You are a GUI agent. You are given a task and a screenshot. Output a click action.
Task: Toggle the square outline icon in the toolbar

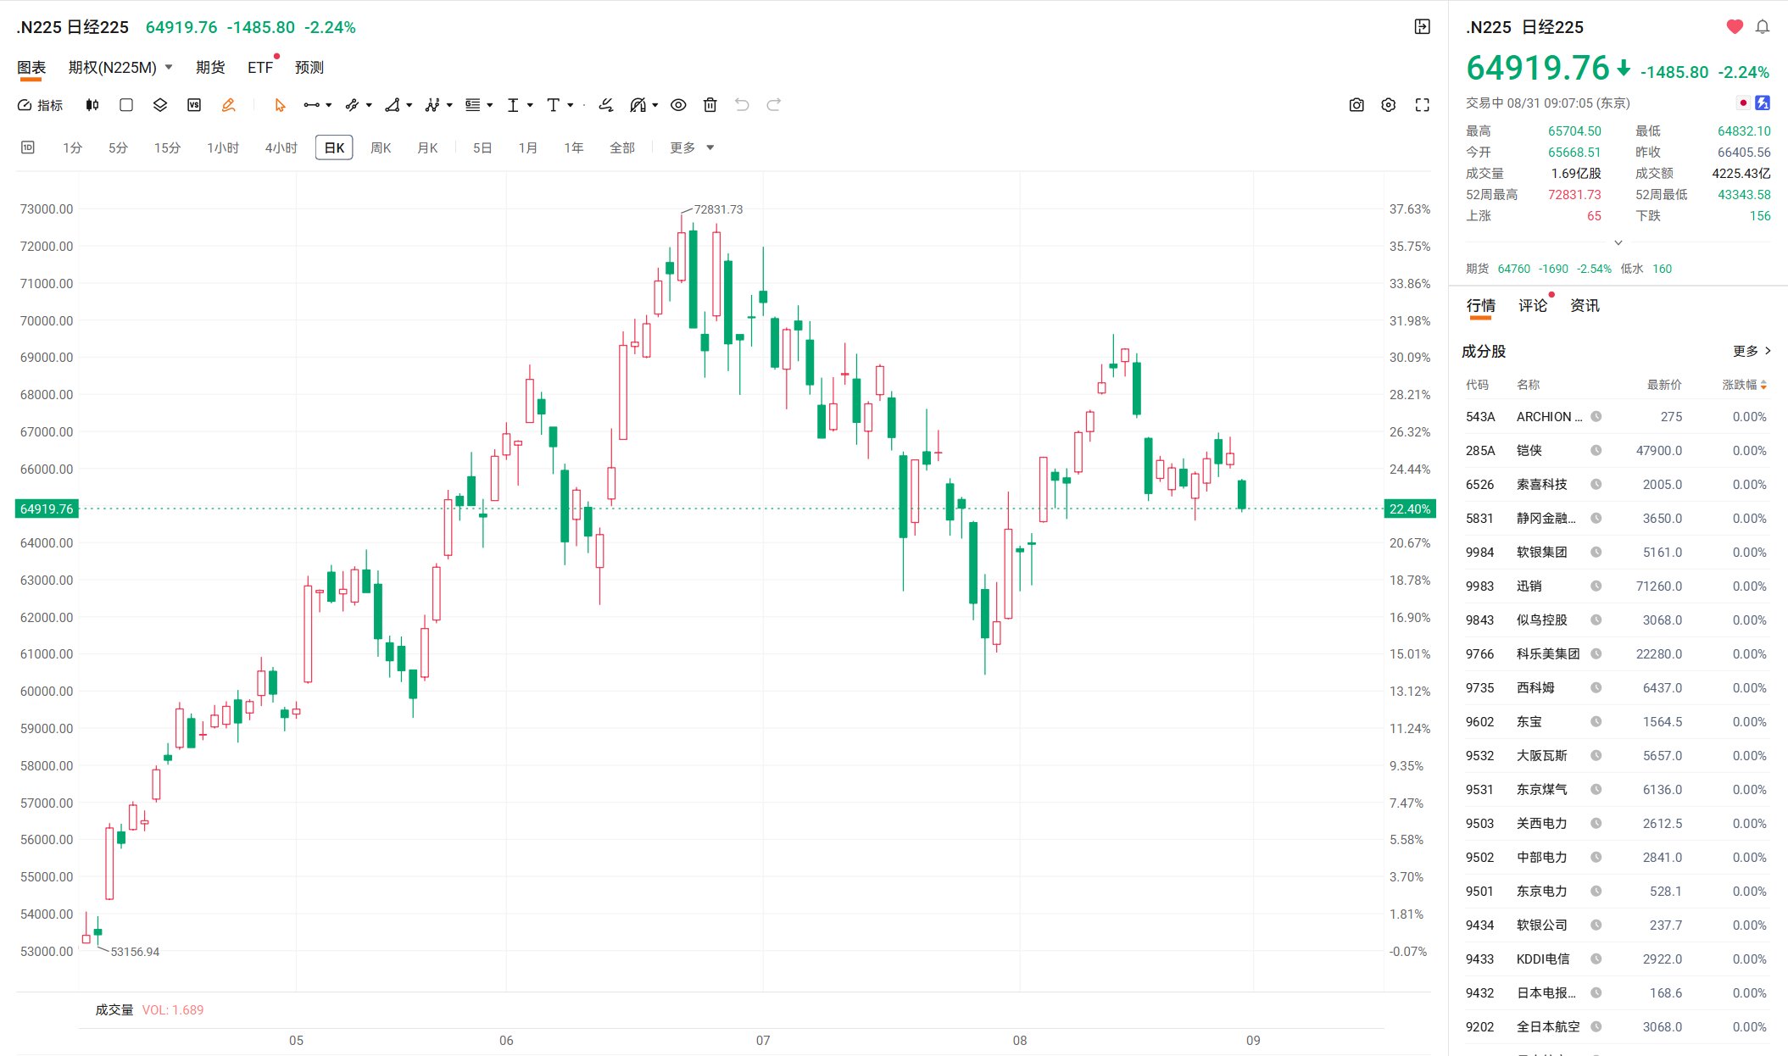point(126,105)
